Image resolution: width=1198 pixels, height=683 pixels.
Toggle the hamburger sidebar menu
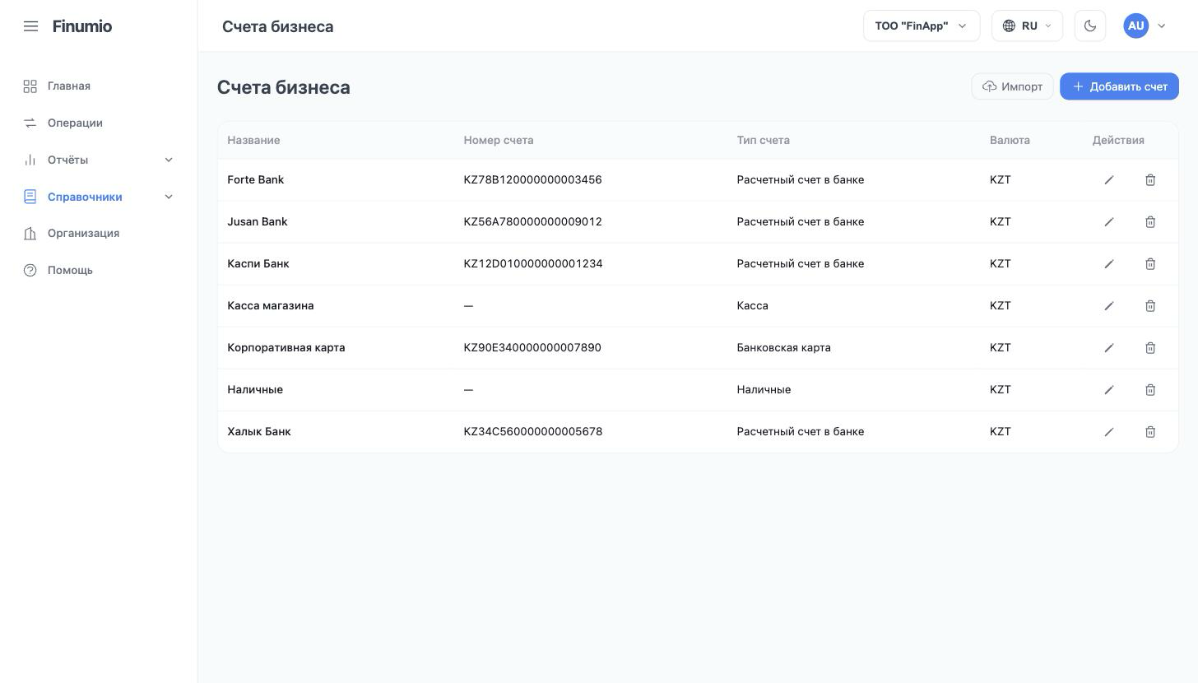(x=30, y=26)
